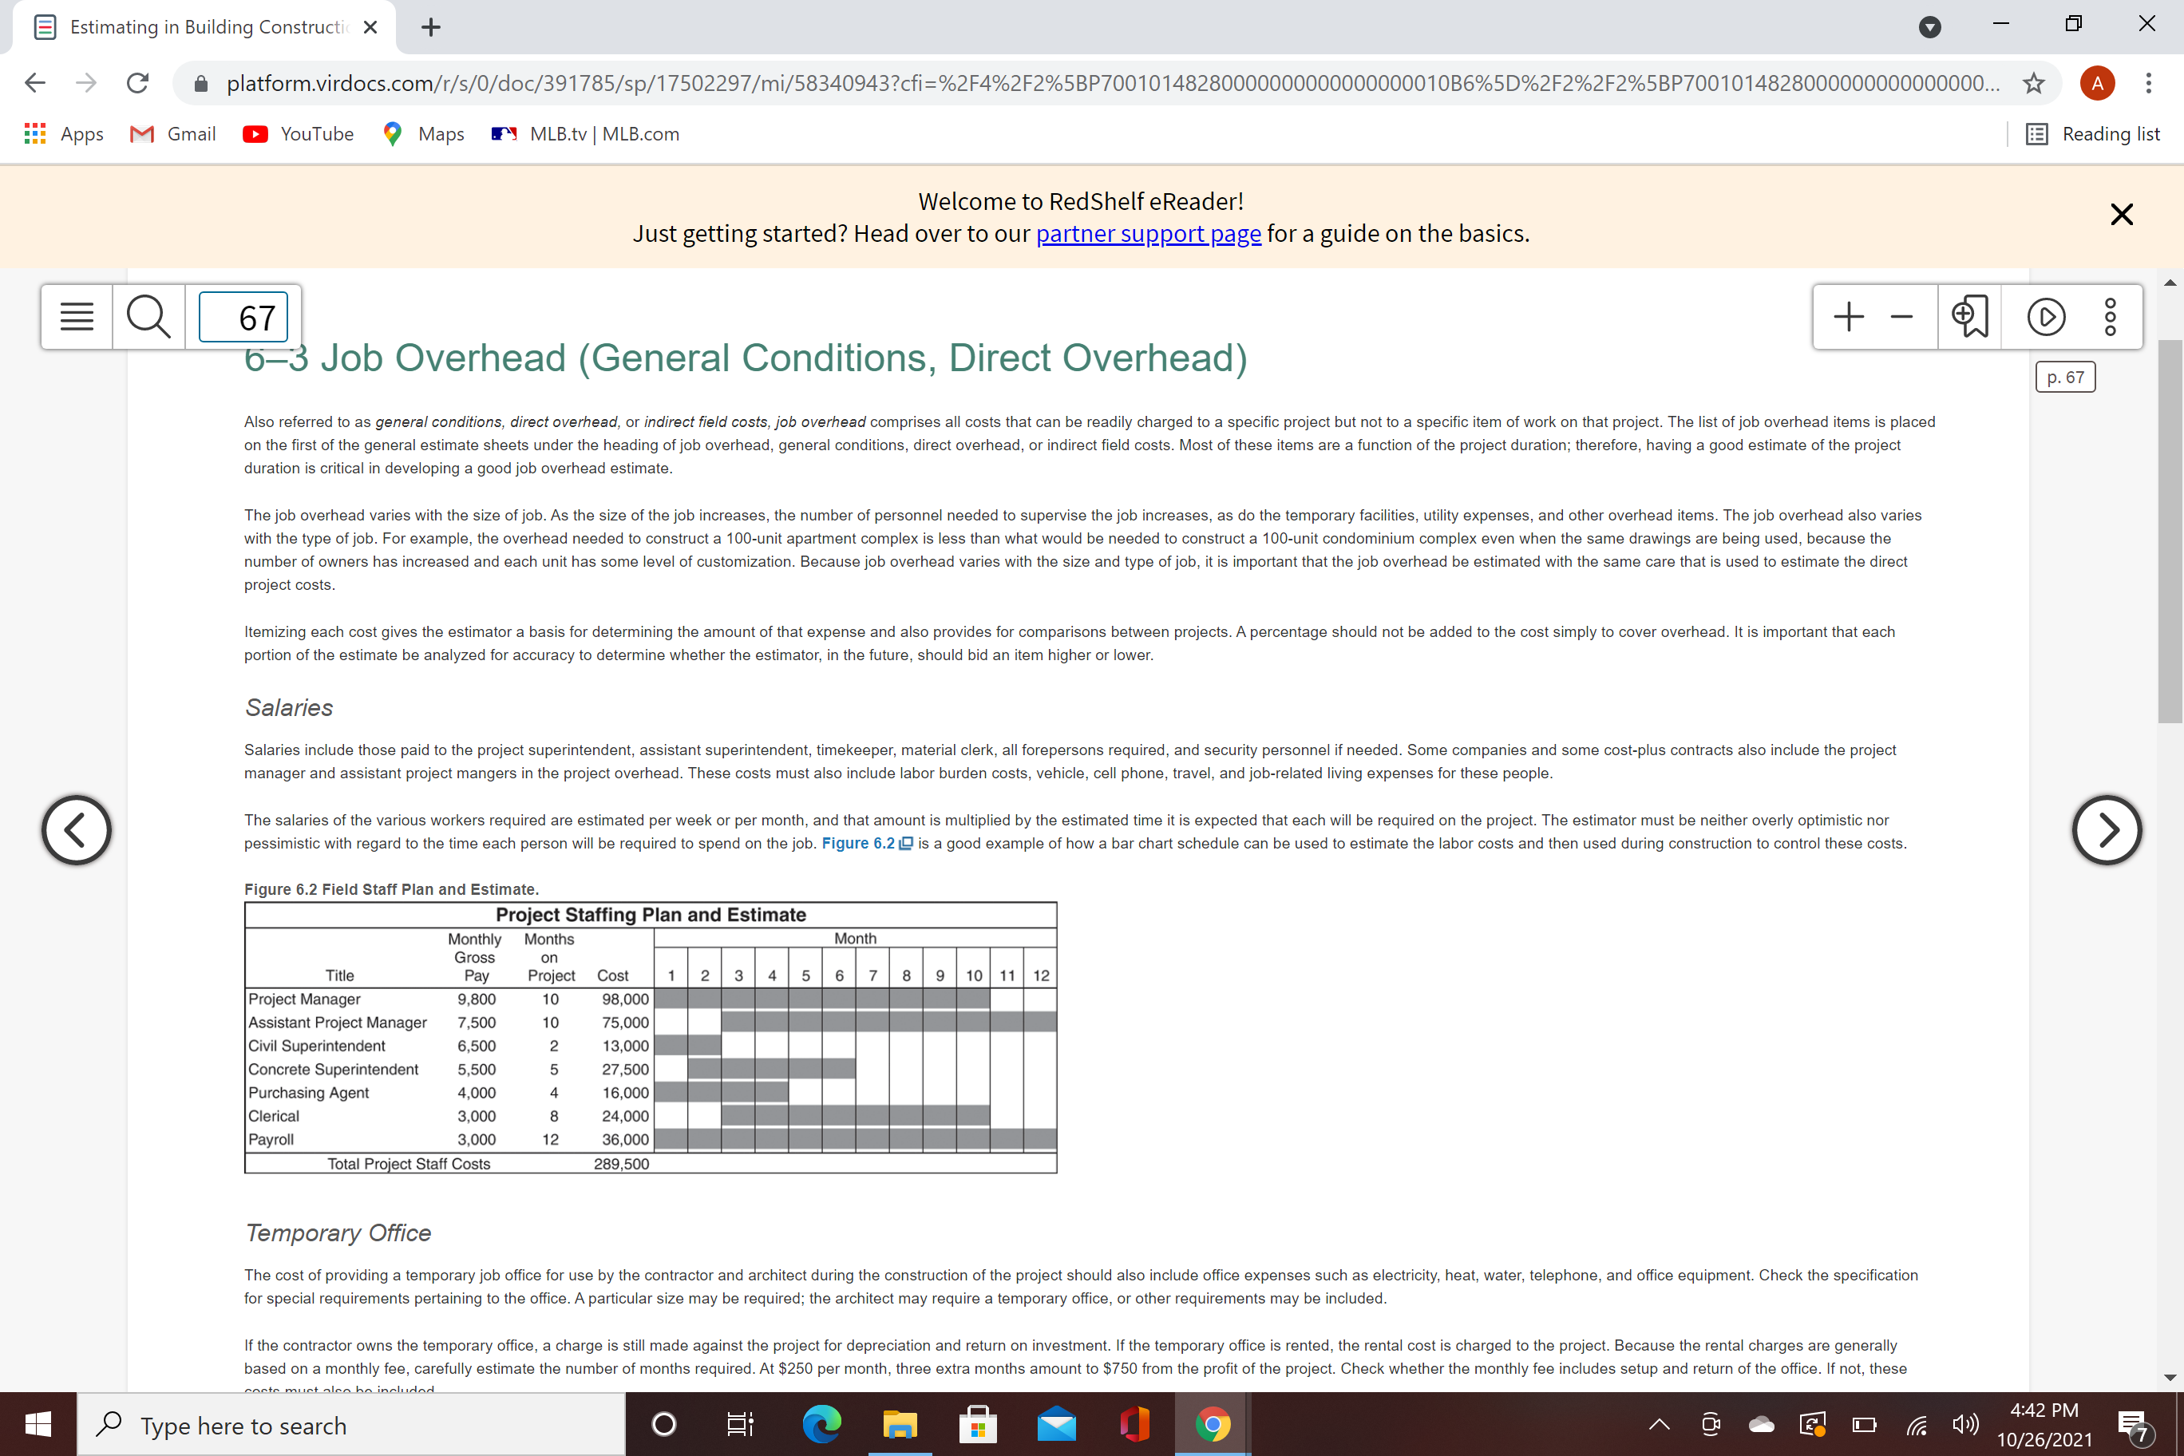Show hidden system tray icons
This screenshot has width=2184, height=1456.
pos(1659,1423)
